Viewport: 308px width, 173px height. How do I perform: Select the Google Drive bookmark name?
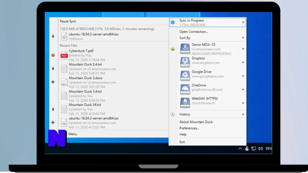coord(202,72)
